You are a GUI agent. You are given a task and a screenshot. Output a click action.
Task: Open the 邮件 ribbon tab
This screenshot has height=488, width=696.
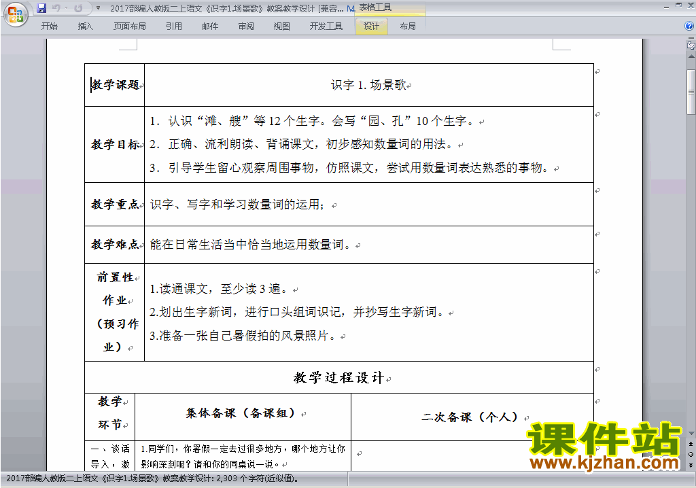tap(210, 27)
